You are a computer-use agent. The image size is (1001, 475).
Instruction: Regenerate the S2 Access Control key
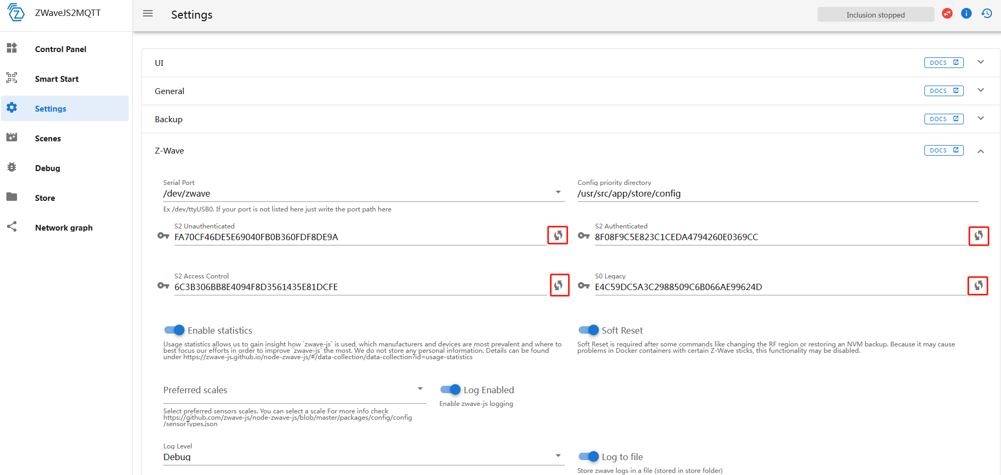(x=558, y=285)
